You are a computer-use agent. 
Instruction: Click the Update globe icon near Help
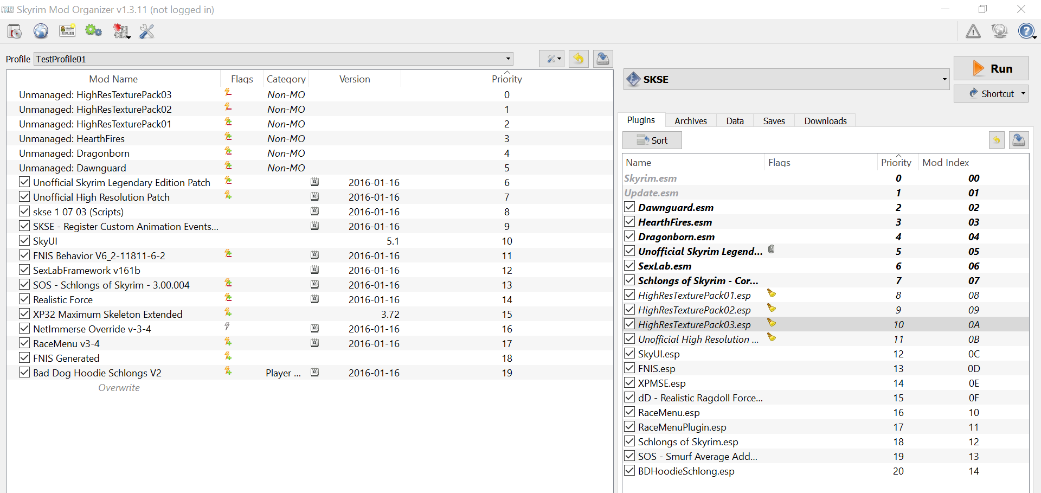tap(999, 31)
